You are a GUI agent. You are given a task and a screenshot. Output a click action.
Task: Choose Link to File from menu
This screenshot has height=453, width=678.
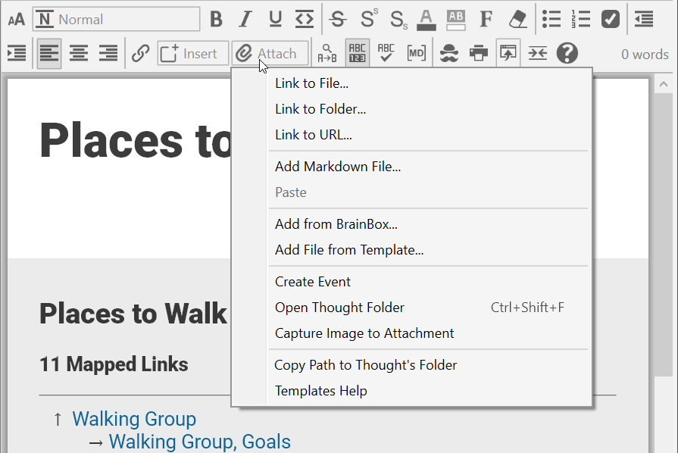(311, 83)
